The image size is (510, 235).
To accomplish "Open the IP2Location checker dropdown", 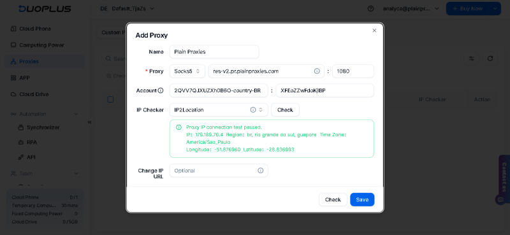I will [219, 110].
